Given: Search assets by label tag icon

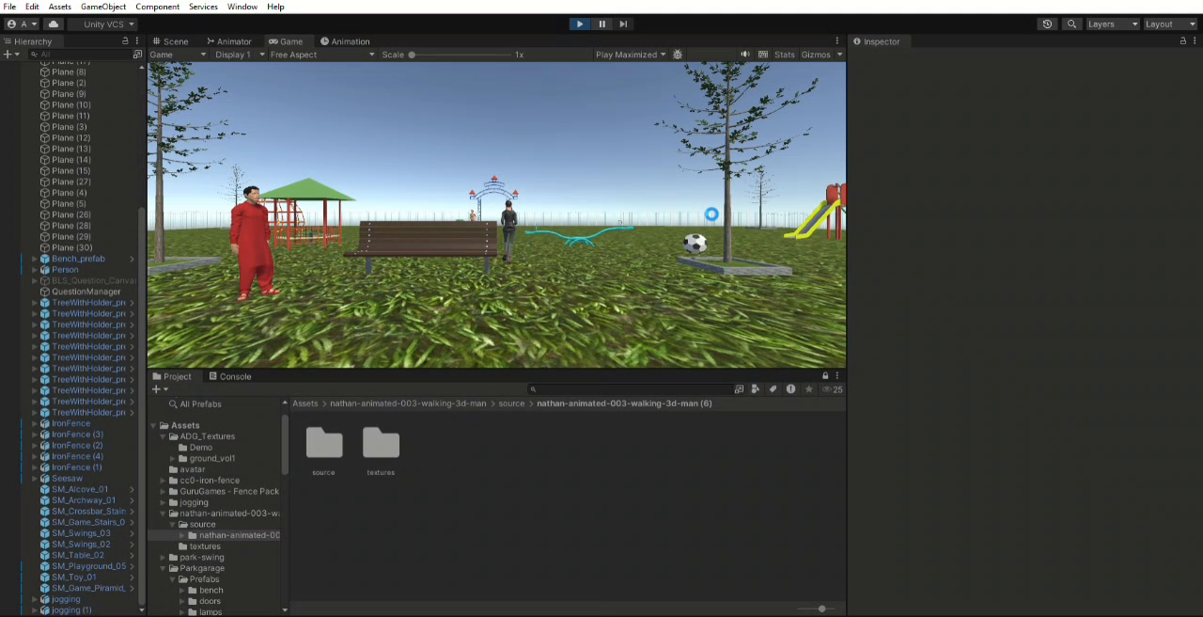Looking at the screenshot, I should (x=773, y=389).
